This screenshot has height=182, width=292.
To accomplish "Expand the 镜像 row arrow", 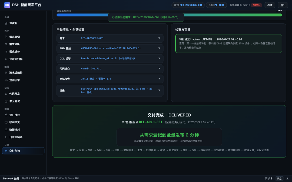I will tap(159, 90).
